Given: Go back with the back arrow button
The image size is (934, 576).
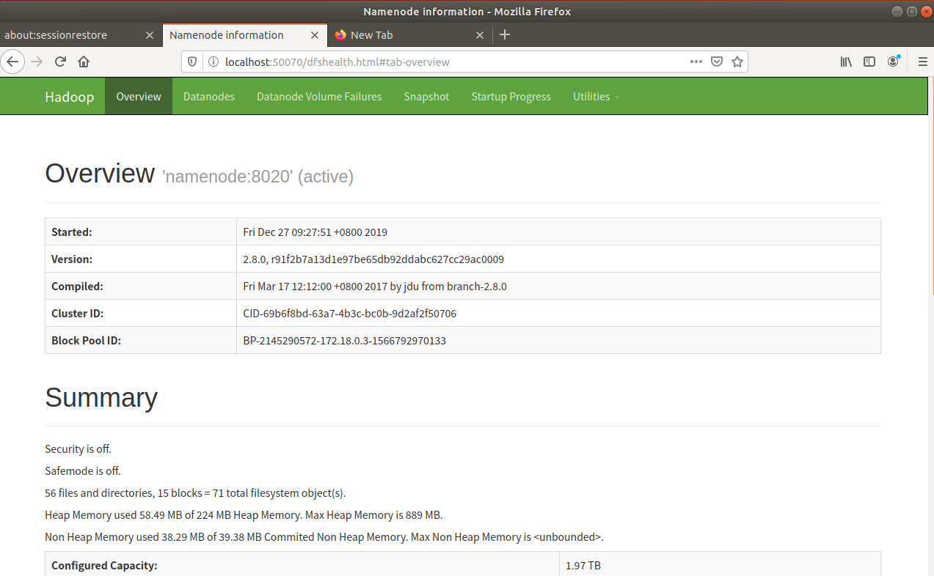Looking at the screenshot, I should click(x=12, y=62).
